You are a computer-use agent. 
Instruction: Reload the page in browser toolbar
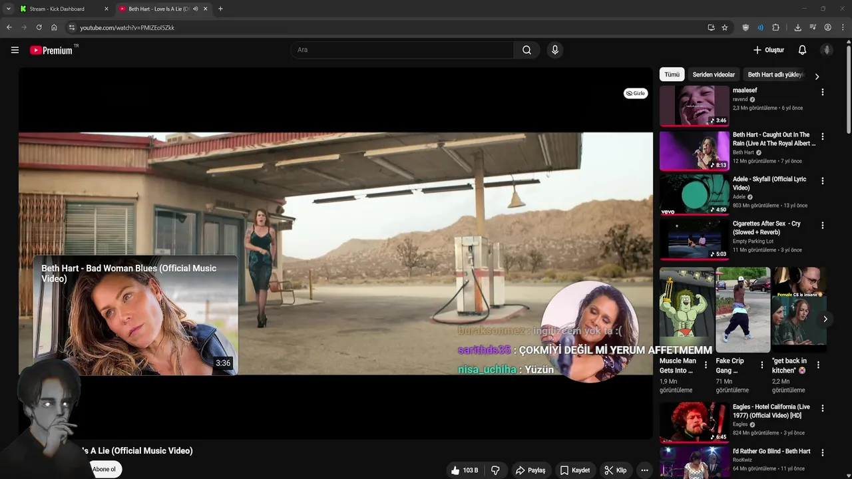pyautogui.click(x=39, y=27)
